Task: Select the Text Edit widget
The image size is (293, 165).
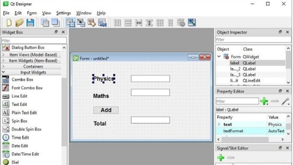Action: (x=14, y=104)
